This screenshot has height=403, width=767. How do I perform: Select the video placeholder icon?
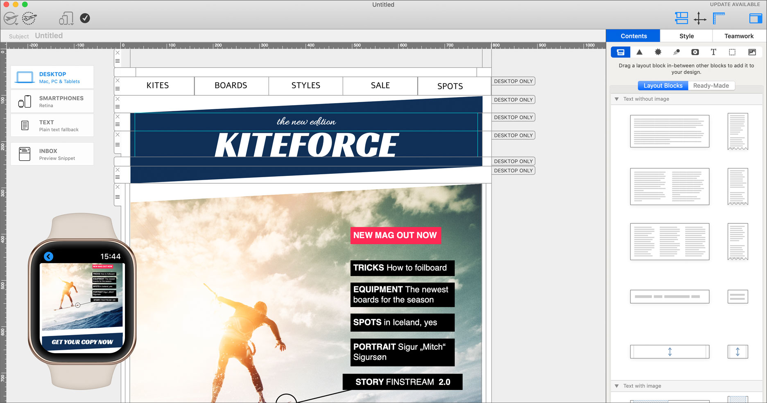[x=695, y=52]
